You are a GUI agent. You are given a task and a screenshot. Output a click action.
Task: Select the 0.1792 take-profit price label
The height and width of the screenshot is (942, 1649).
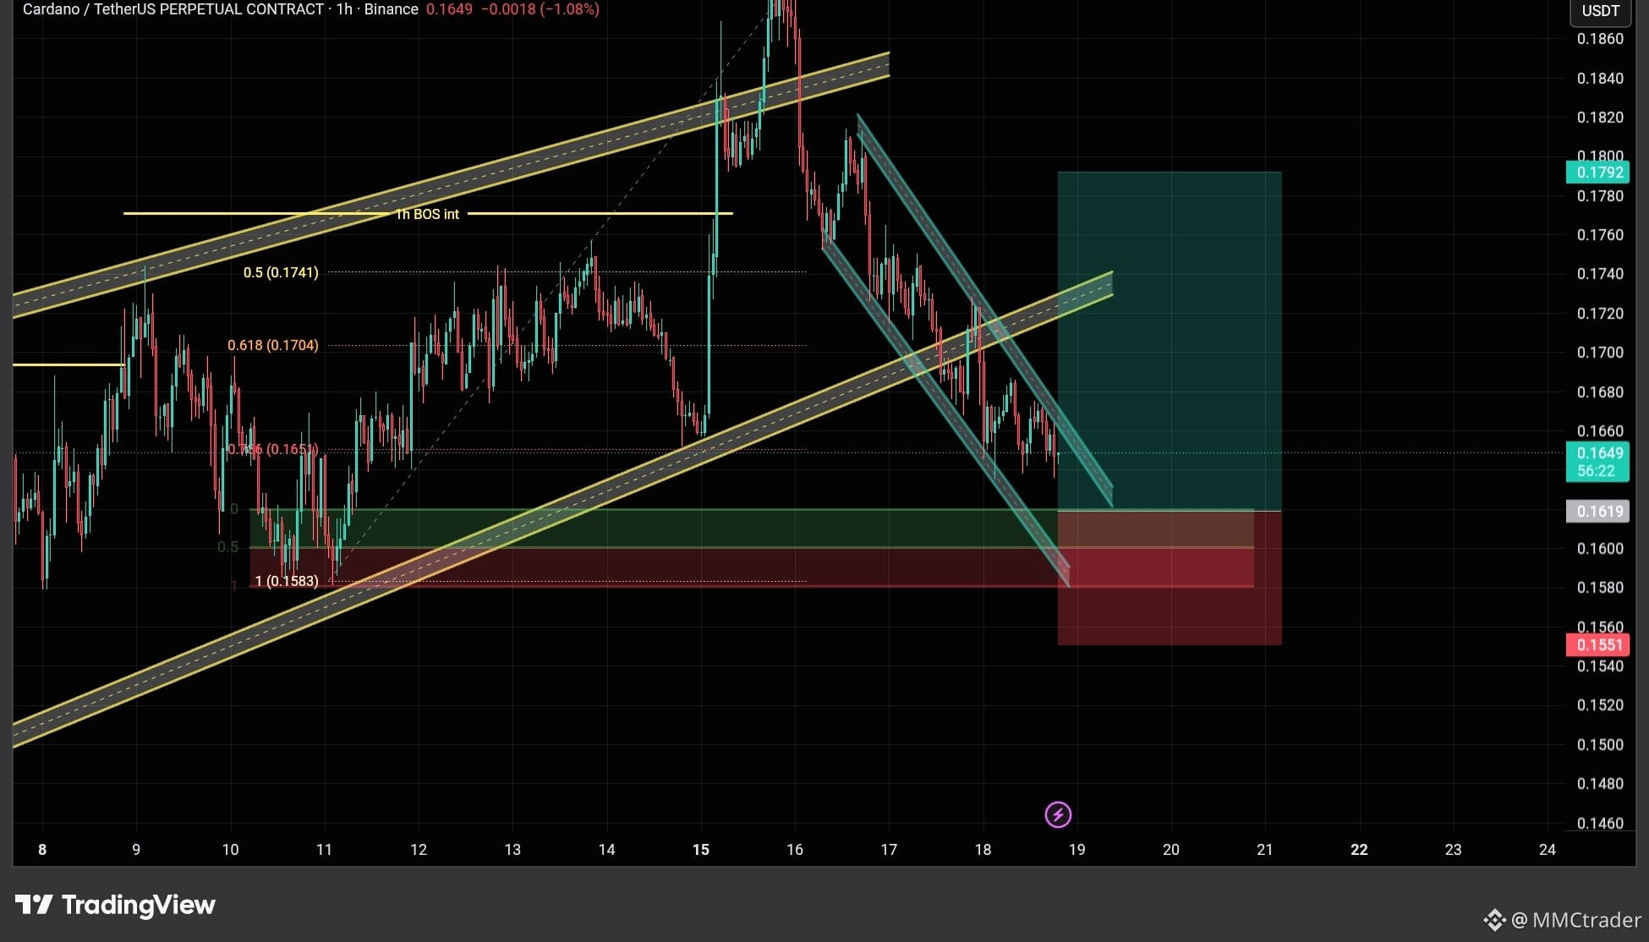[x=1597, y=173]
